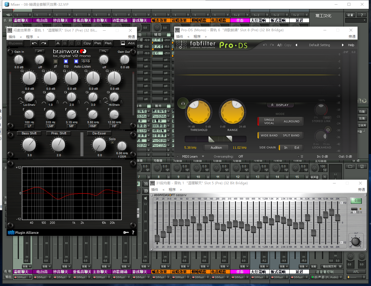Click the speaker mute icon on master strip
Viewport: 371px width, 286px height.
pyautogui.click(x=146, y=198)
